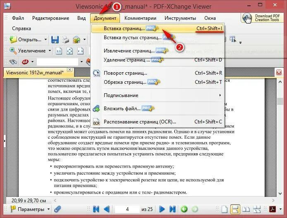This screenshot has height=218, width=287.
Task: Click Download PDF Creation Tools button
Action: tap(261, 18)
